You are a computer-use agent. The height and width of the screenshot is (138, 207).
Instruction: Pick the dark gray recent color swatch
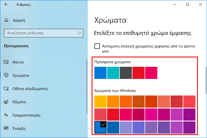pos(126,73)
